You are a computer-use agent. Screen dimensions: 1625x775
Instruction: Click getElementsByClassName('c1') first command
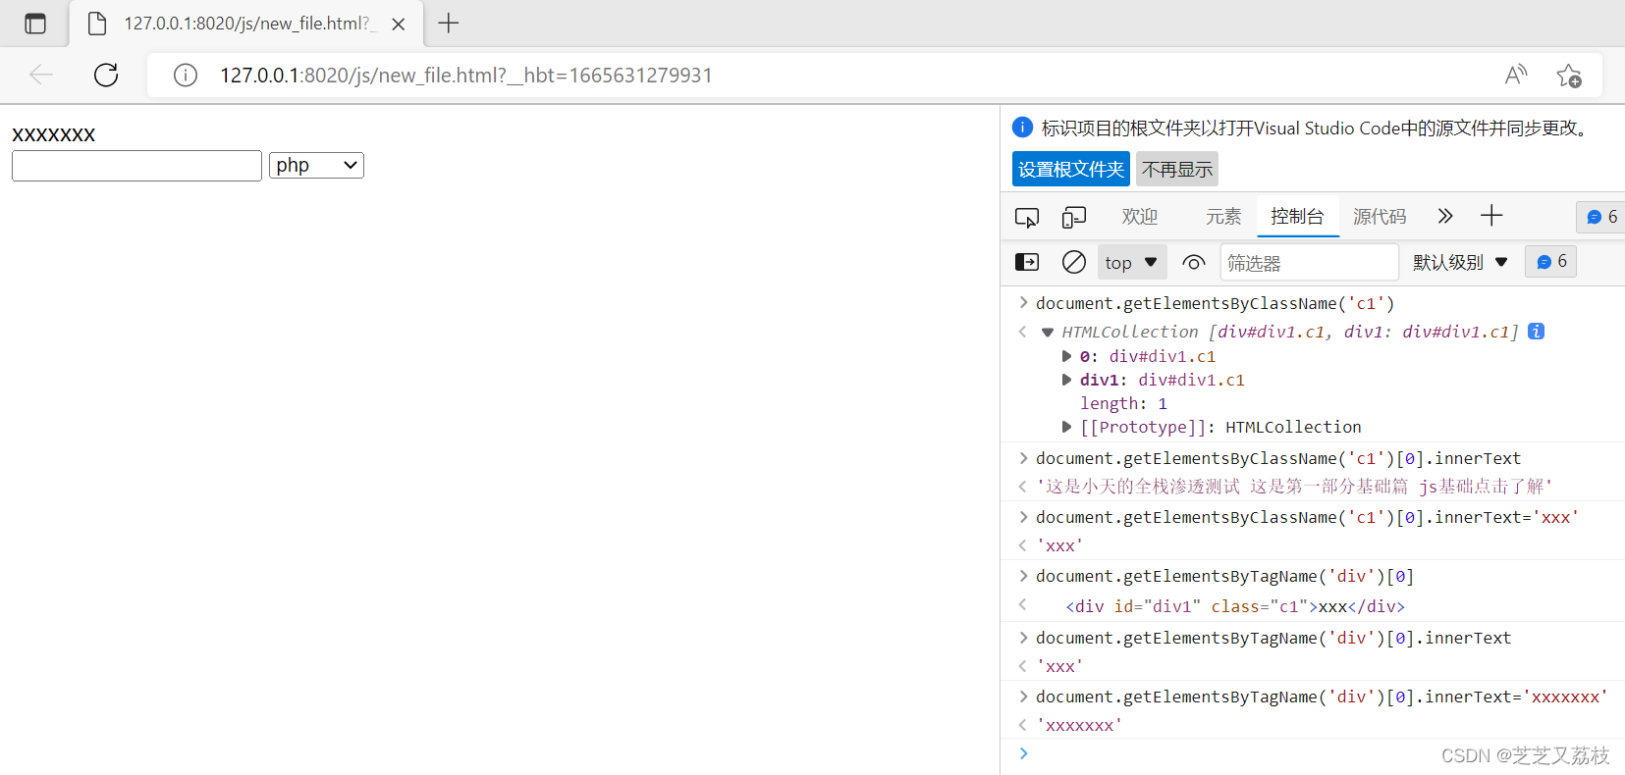(x=1215, y=303)
